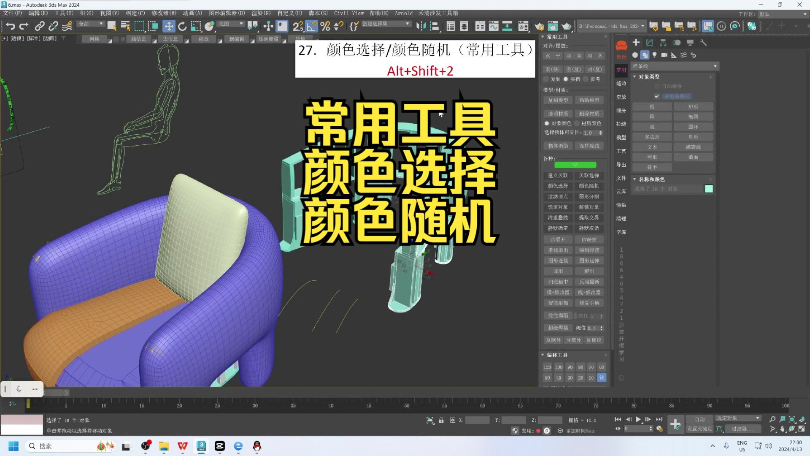
Task: Click the X coordinate input field at the bottom
Action: [x=478, y=420]
